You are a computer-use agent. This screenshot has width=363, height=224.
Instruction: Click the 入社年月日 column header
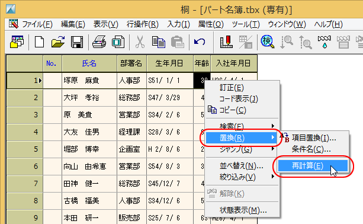pyautogui.click(x=234, y=63)
